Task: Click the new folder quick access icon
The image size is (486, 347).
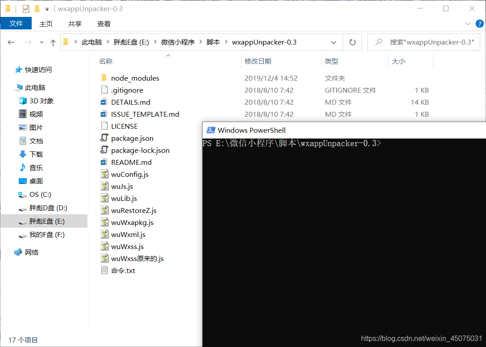Action: point(37,9)
